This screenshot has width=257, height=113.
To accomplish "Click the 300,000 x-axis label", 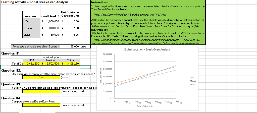I will tap(178, 102).
